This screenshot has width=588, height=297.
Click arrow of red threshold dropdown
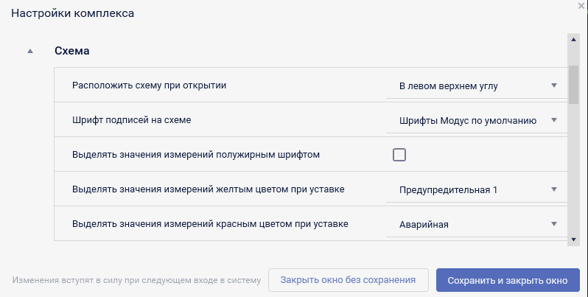coord(554,224)
